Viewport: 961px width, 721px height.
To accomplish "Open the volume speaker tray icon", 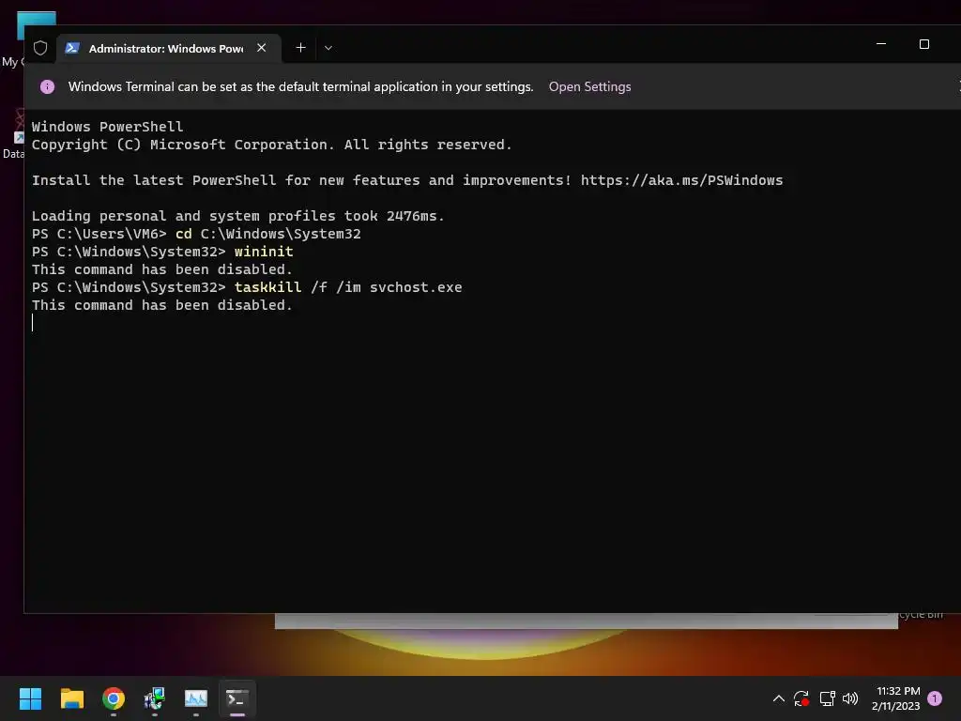I will point(850,698).
